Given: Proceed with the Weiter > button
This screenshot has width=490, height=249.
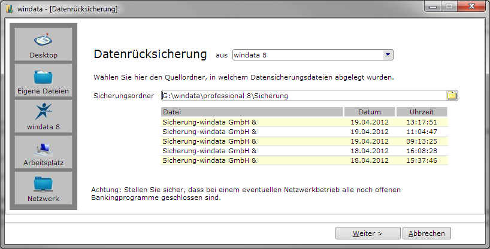Looking at the screenshot, I should coord(368,233).
